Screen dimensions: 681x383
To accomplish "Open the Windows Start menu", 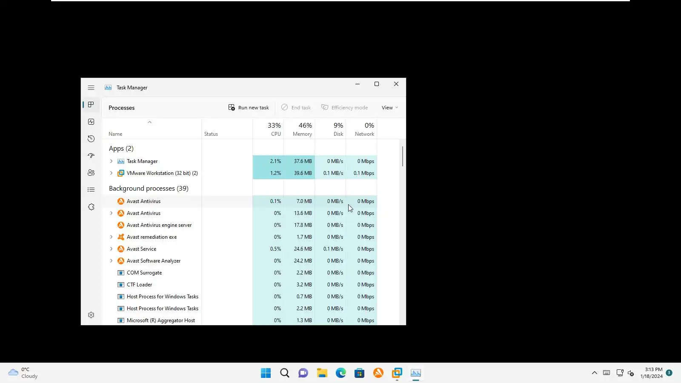I will pyautogui.click(x=266, y=373).
